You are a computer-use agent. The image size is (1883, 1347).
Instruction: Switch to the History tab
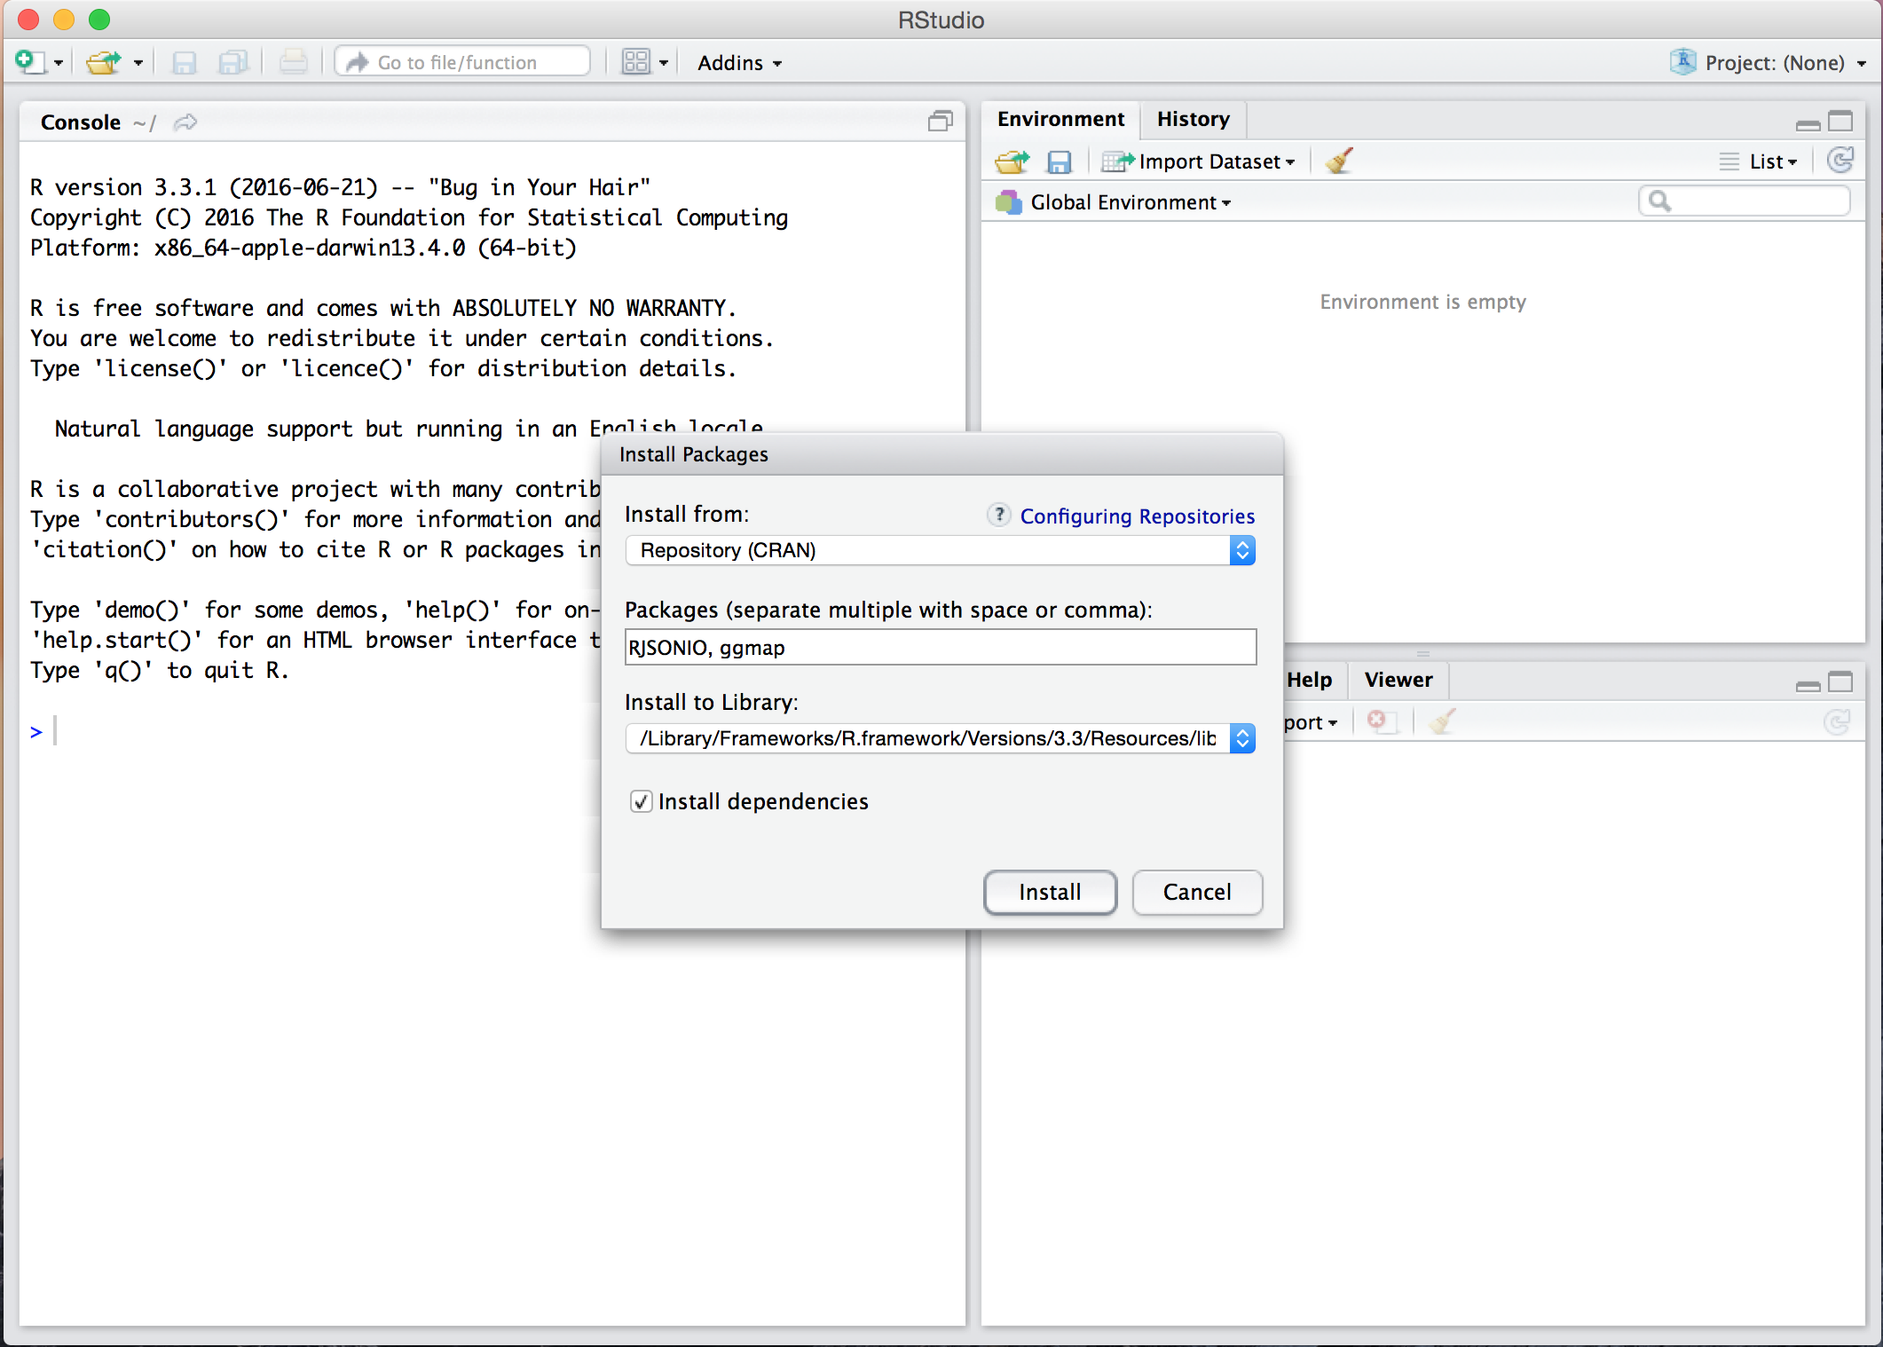pyautogui.click(x=1194, y=119)
